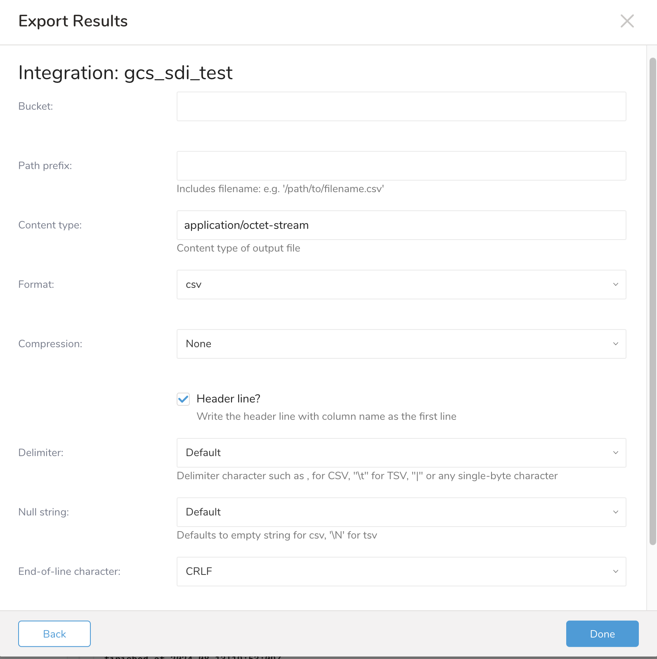Focus the Bucket input field
The width and height of the screenshot is (657, 659).
tap(401, 106)
